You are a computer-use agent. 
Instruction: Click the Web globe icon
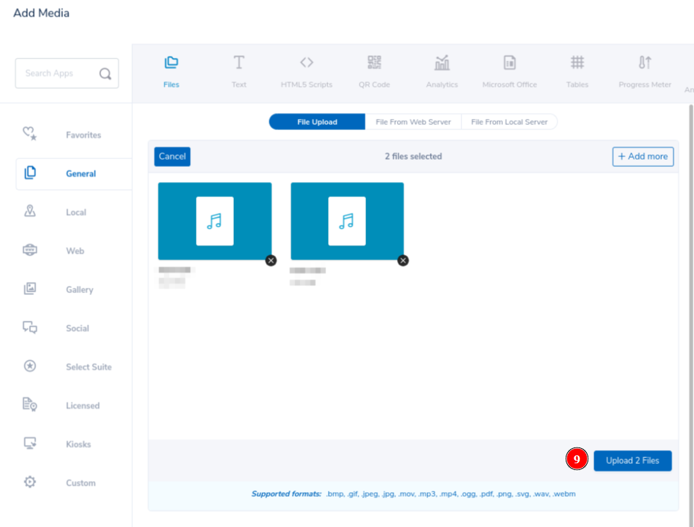pyautogui.click(x=30, y=250)
